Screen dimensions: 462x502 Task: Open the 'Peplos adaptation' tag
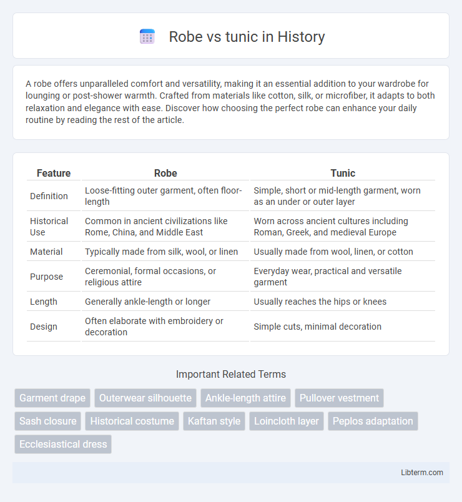tap(373, 421)
